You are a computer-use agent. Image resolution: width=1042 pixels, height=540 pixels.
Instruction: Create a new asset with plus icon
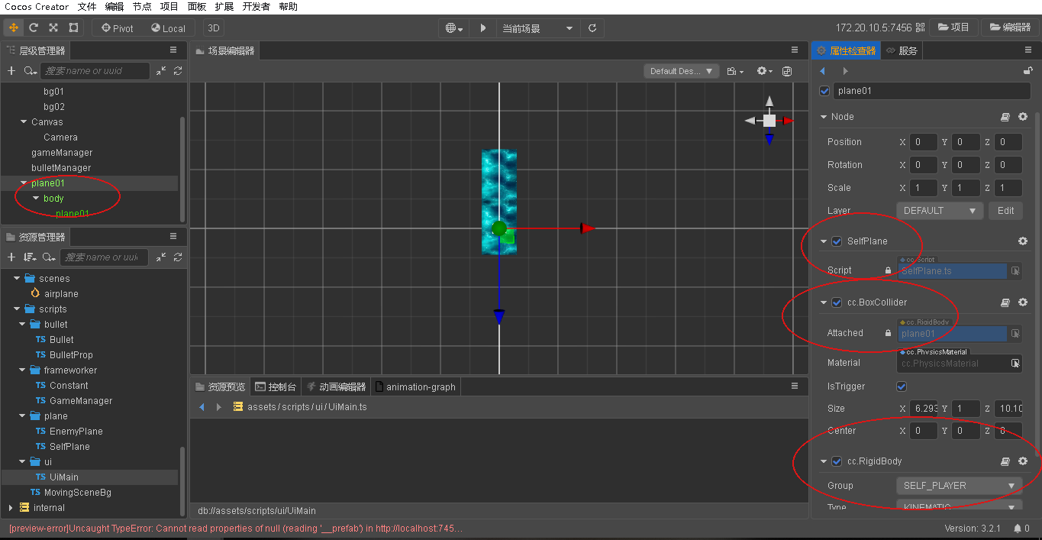[x=11, y=257]
